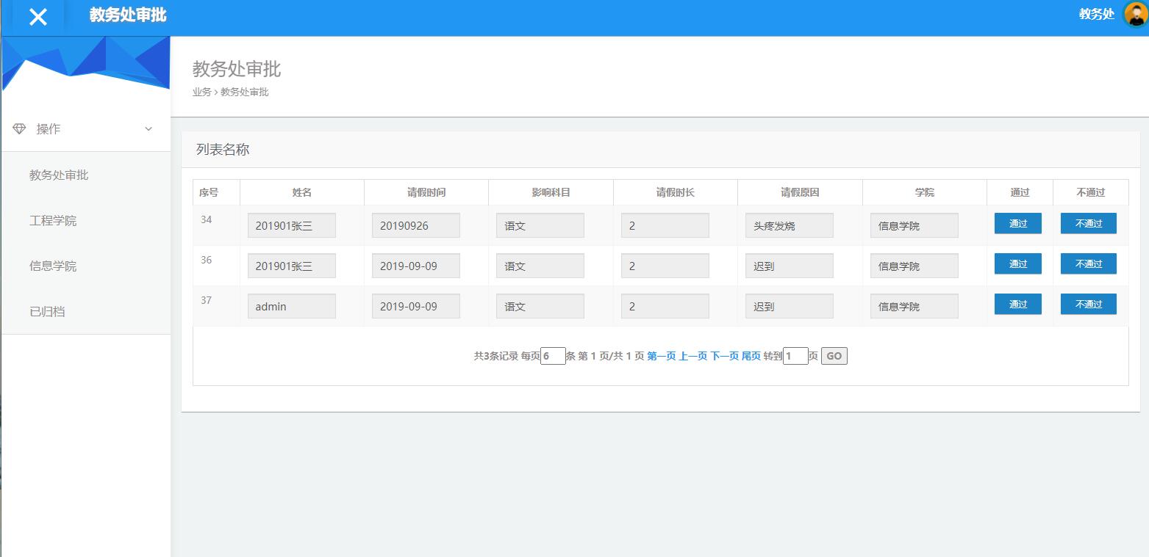Approve record 34 by clicking its 通过 button

(x=1017, y=223)
